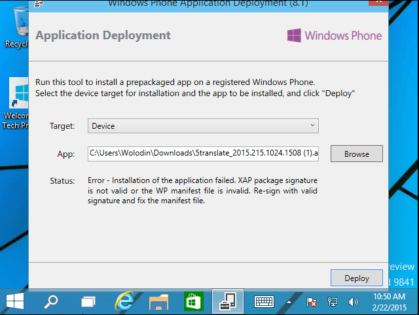
Task: Expand the Target device dropdown
Action: [203, 125]
